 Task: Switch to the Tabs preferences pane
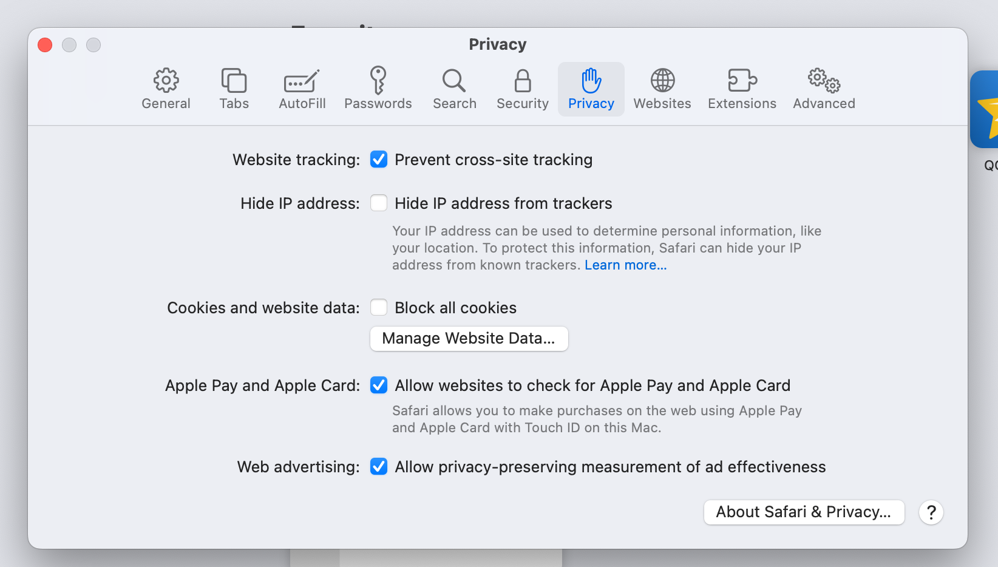click(x=234, y=89)
